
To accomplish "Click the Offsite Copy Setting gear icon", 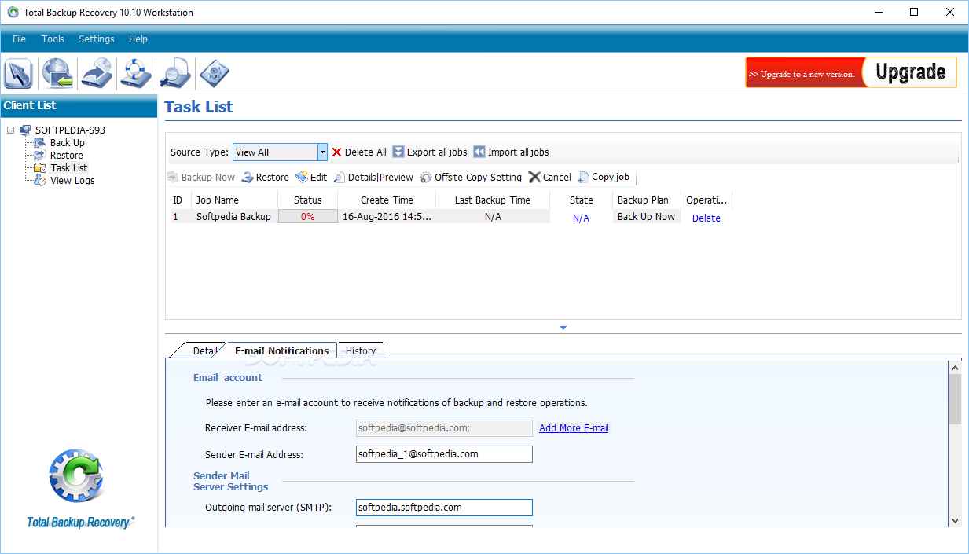I will (x=426, y=177).
